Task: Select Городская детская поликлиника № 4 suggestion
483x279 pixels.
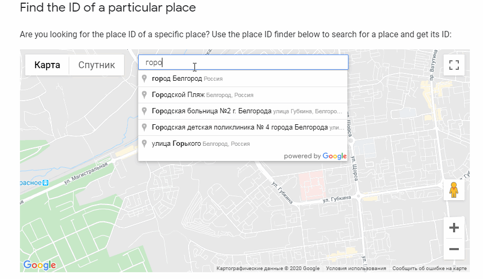Action: click(239, 127)
